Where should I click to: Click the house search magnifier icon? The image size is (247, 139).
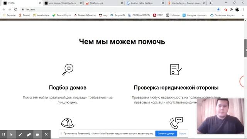68,69
